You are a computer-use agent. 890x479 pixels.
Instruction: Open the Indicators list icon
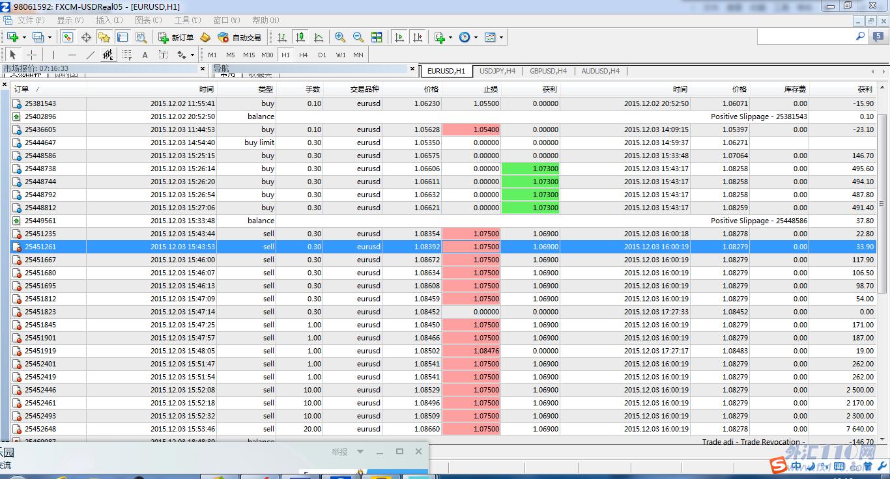(x=439, y=37)
